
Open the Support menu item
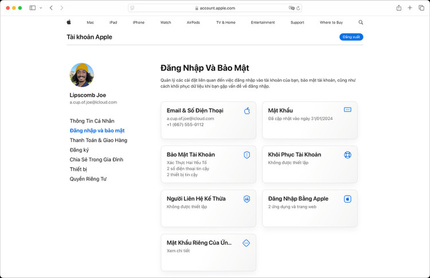point(297,22)
